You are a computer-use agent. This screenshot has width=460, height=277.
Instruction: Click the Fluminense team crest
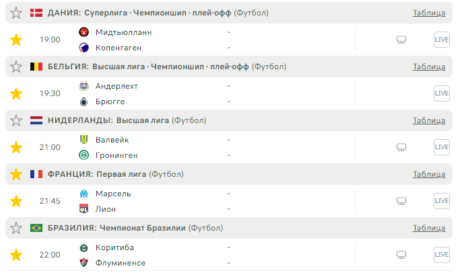[84, 263]
